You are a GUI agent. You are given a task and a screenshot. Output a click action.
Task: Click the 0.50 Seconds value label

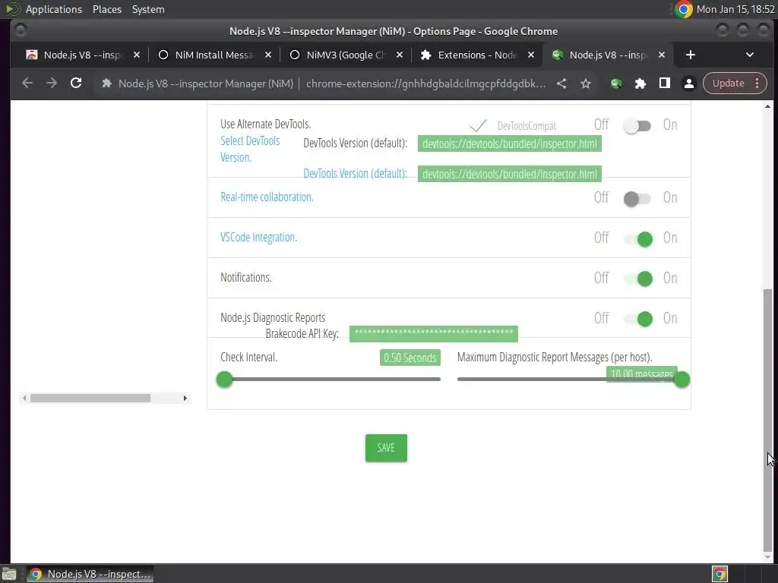[410, 358]
